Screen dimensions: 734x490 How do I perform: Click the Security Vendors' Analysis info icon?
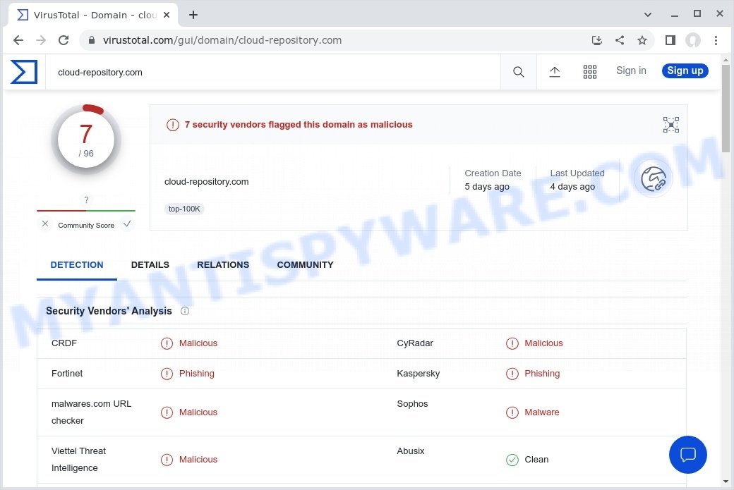point(185,311)
